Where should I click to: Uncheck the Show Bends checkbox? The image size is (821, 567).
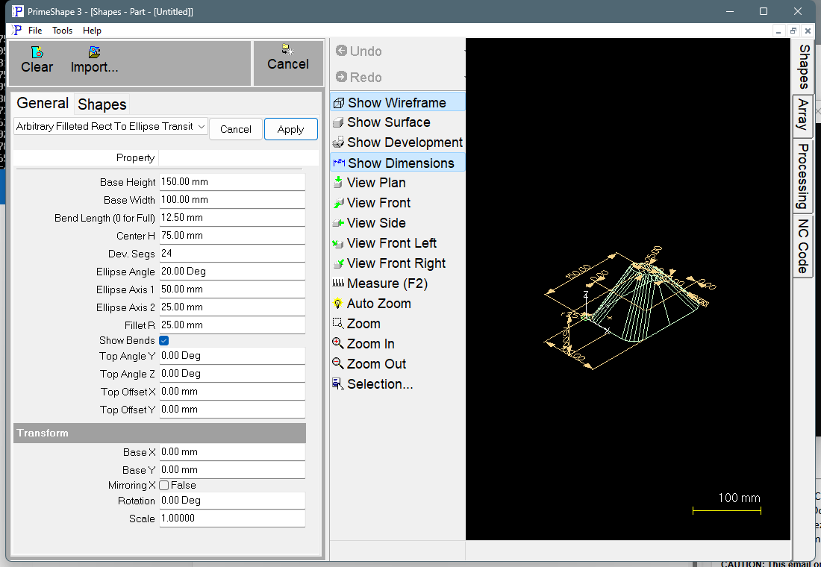click(164, 340)
